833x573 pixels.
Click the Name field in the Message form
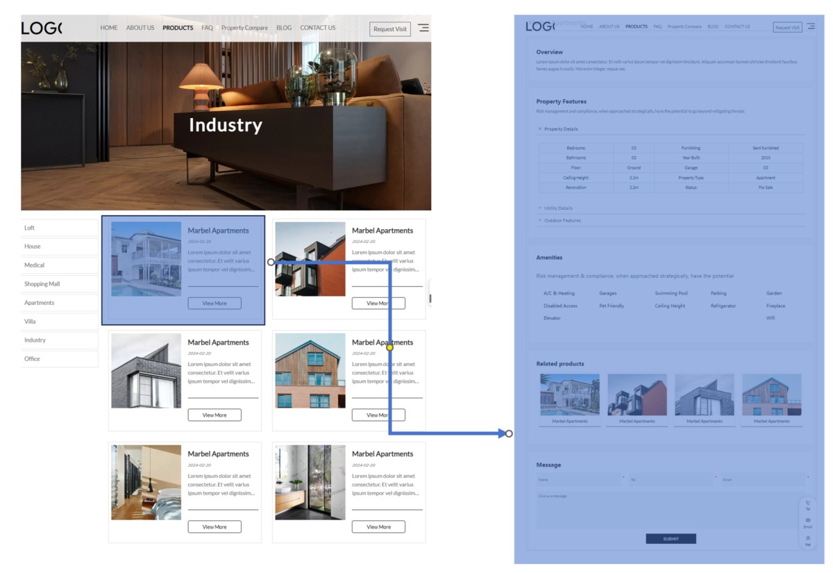[x=579, y=479]
